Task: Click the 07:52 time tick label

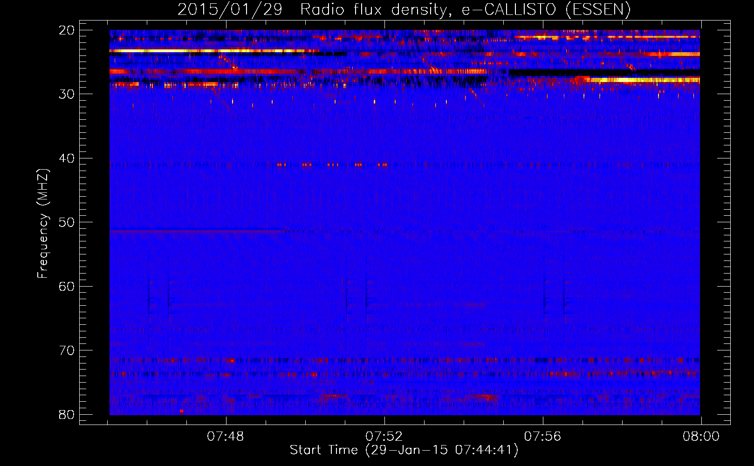Action: click(x=384, y=437)
